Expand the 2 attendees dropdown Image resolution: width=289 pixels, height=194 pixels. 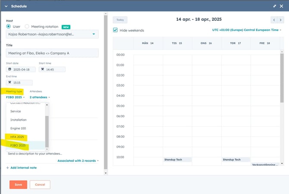[39, 97]
